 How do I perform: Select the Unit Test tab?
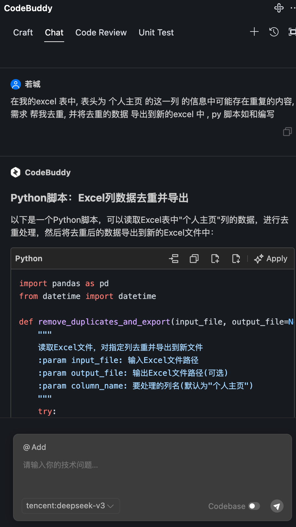click(x=156, y=32)
